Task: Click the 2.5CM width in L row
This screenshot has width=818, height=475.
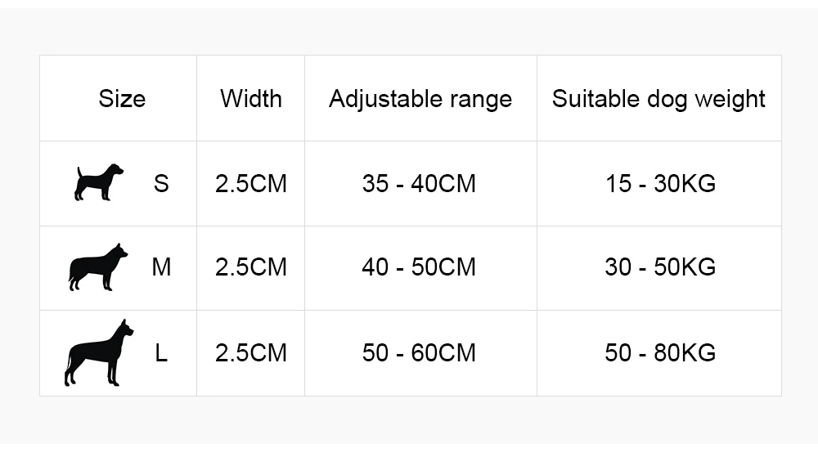Action: click(x=251, y=353)
